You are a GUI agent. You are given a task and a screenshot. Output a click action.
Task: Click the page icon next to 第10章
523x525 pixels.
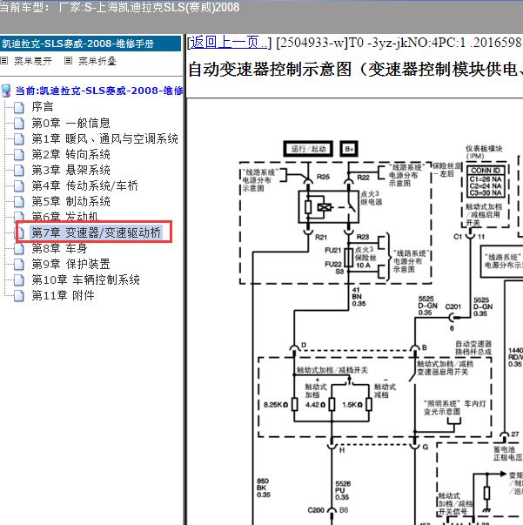point(19,279)
